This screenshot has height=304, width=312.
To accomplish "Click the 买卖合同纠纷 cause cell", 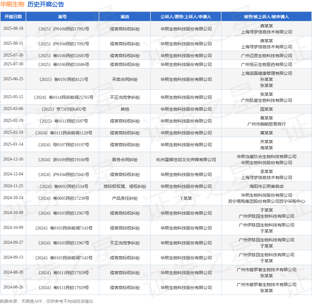I will click(x=125, y=79).
